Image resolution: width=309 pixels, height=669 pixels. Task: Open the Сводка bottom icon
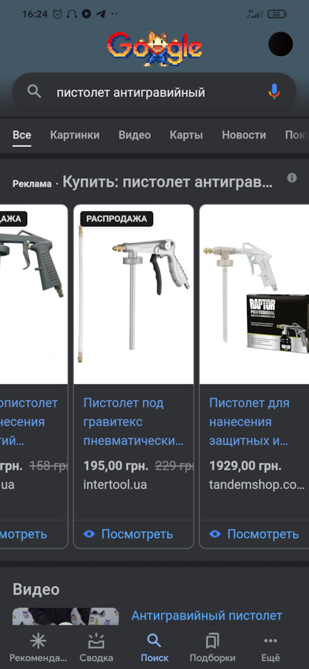[x=96, y=640]
